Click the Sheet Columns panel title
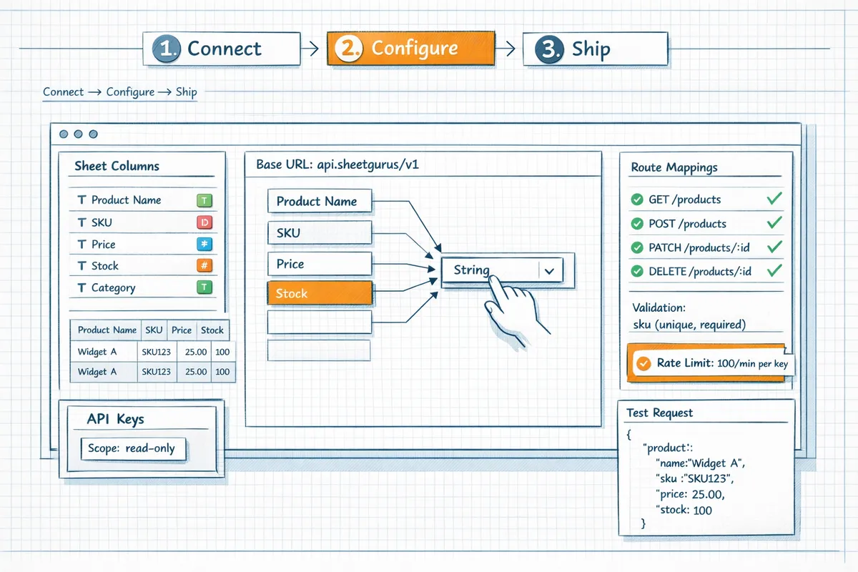The image size is (858, 572). coord(117,166)
